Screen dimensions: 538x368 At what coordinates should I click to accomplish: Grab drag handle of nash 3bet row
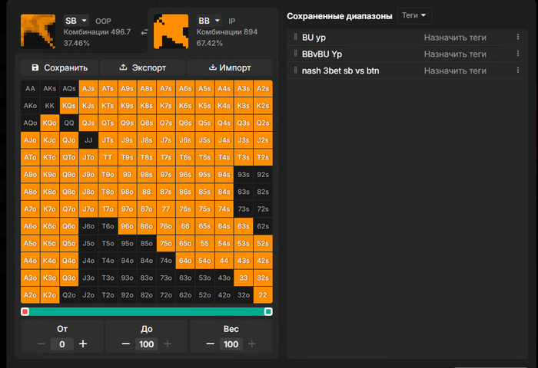pyautogui.click(x=295, y=71)
